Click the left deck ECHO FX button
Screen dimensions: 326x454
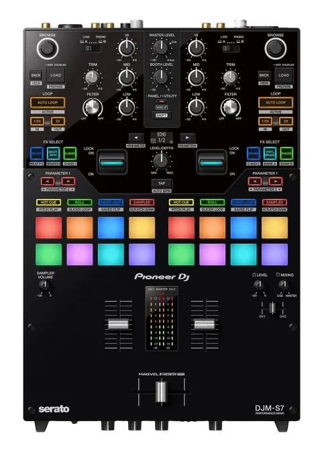(x=36, y=153)
